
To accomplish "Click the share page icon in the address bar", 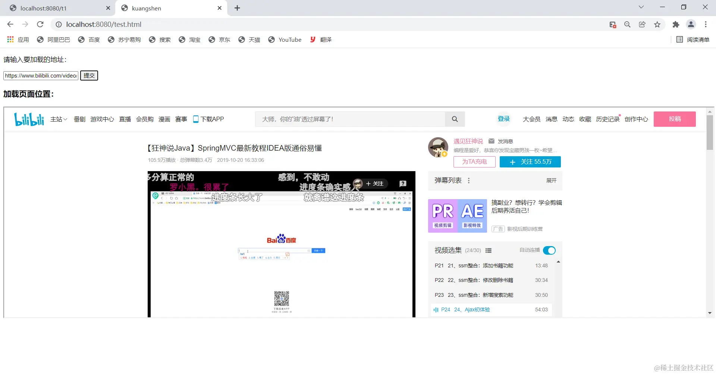I will pos(642,25).
